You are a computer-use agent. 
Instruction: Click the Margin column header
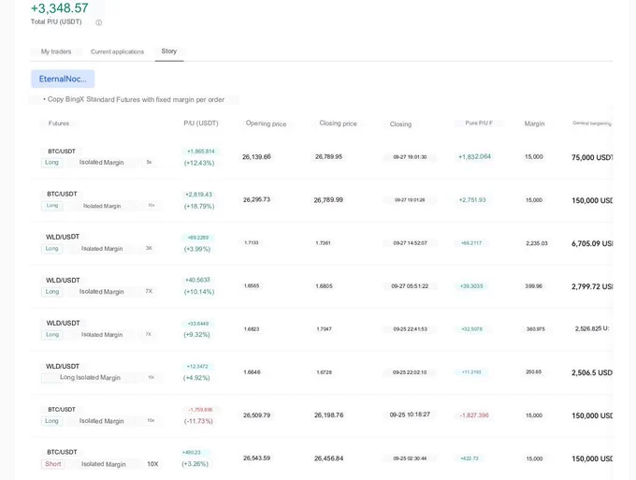[534, 124]
